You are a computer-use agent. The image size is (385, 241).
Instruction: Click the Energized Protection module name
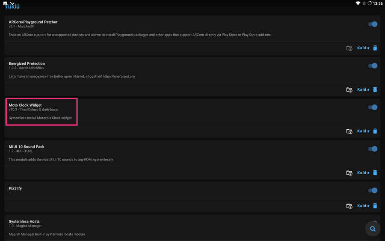click(x=27, y=63)
